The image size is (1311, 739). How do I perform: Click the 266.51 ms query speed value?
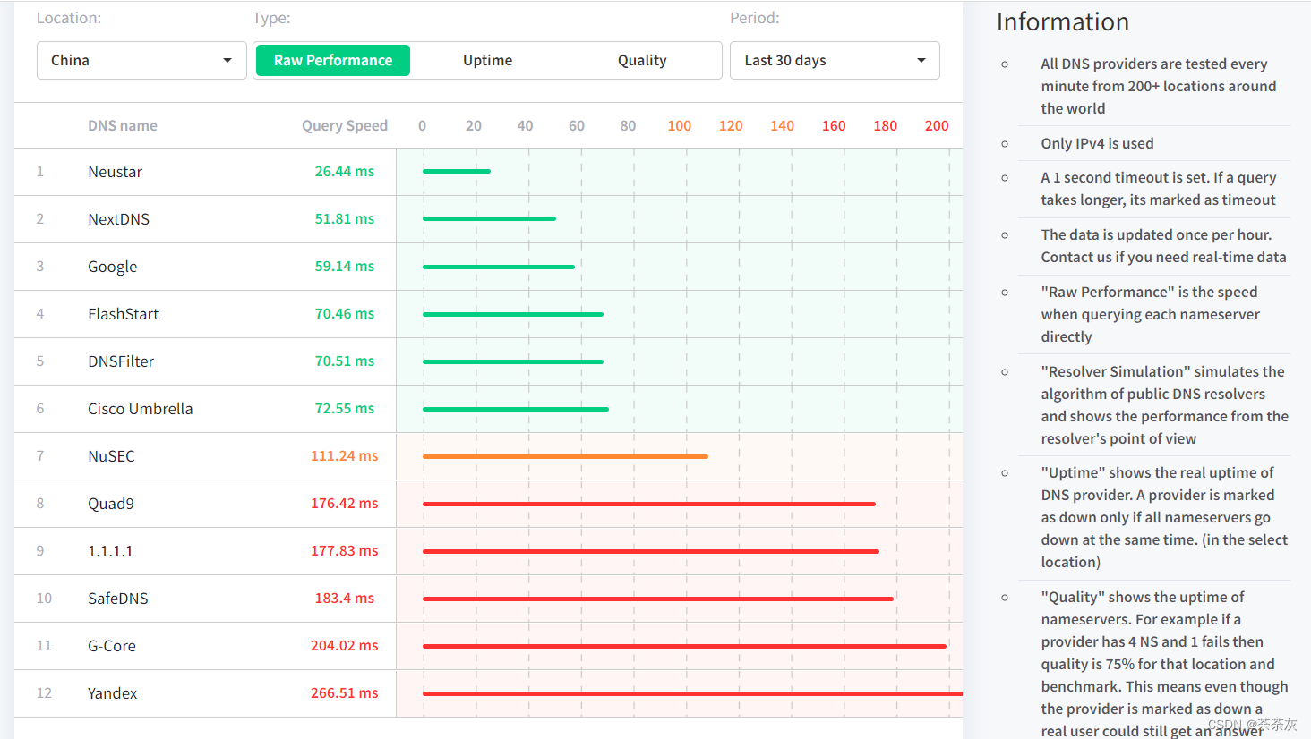[345, 692]
